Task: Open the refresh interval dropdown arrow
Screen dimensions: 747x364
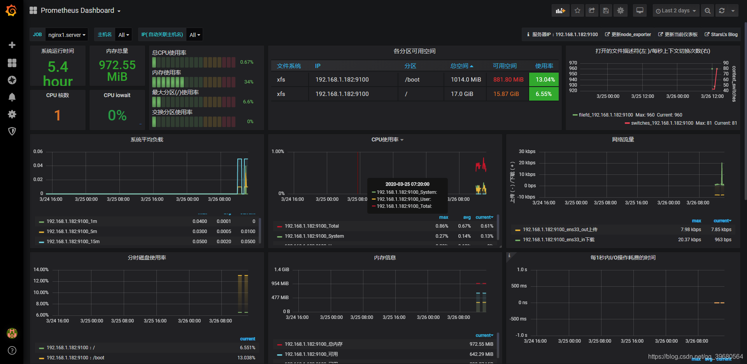Action: click(x=733, y=10)
